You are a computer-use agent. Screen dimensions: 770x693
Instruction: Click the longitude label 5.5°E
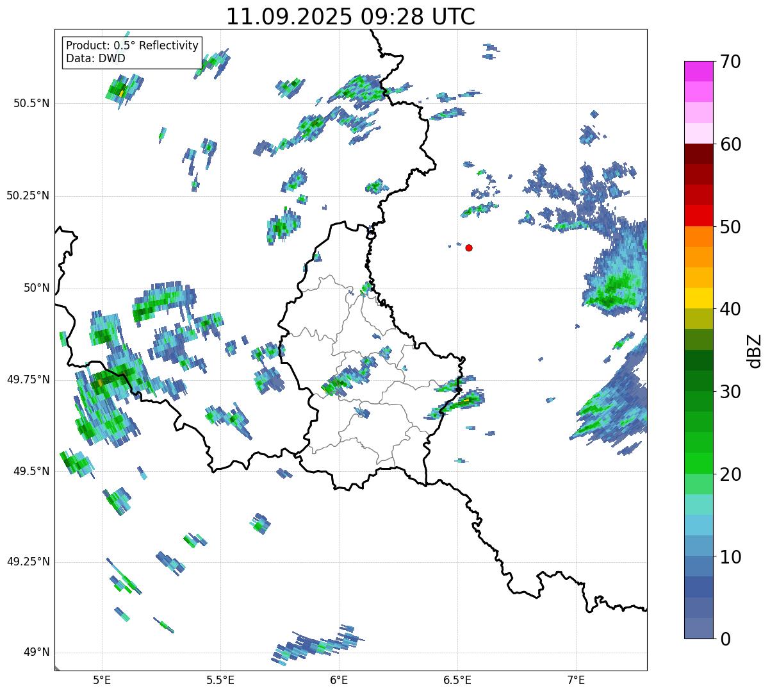(220, 680)
